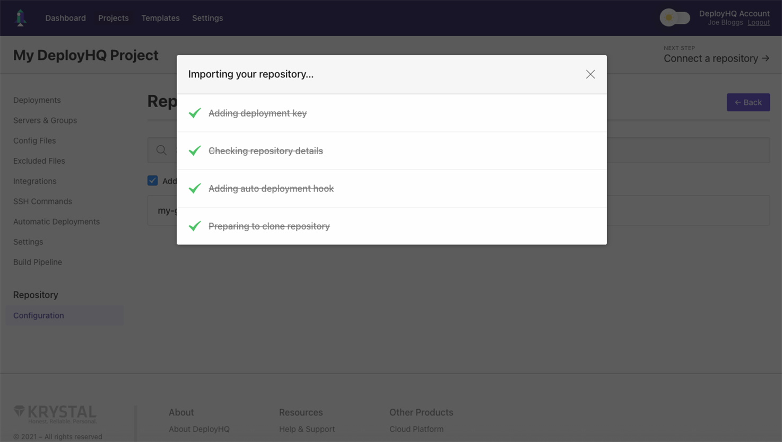This screenshot has width=782, height=442.
Task: Select Servers & Groups in sidebar
Action: click(x=45, y=120)
